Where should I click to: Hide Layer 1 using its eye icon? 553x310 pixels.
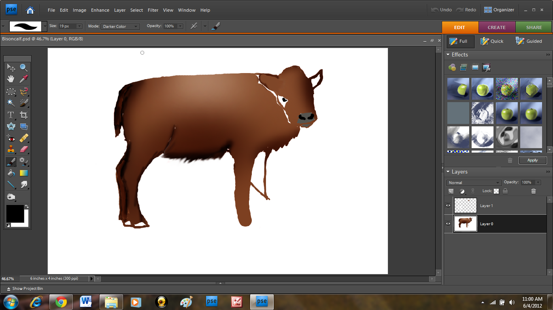pos(448,205)
